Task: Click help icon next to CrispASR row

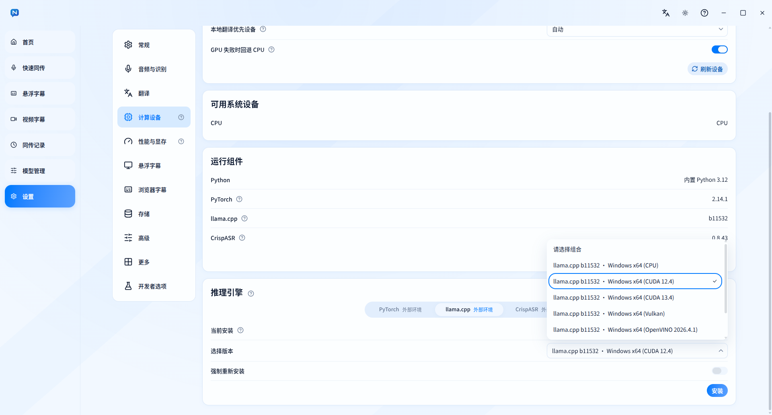Action: [242, 238]
